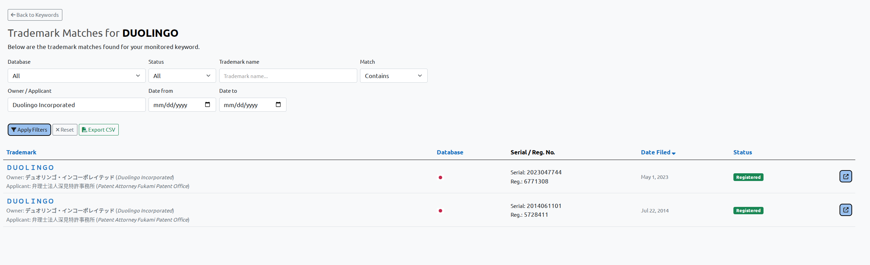Open the calendar picker for Date to
870x265 pixels.
point(278,105)
